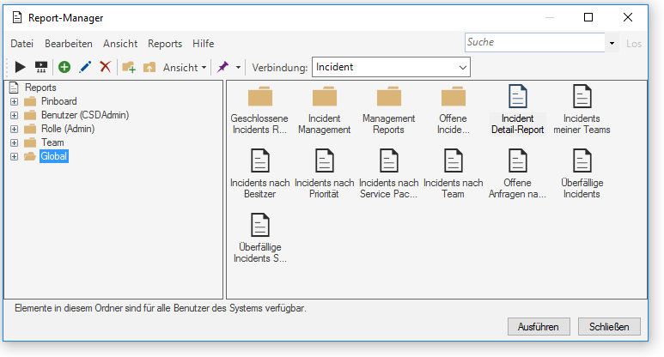Open the Management Reports folder icon
The height and width of the screenshot is (357, 664).
point(389,96)
